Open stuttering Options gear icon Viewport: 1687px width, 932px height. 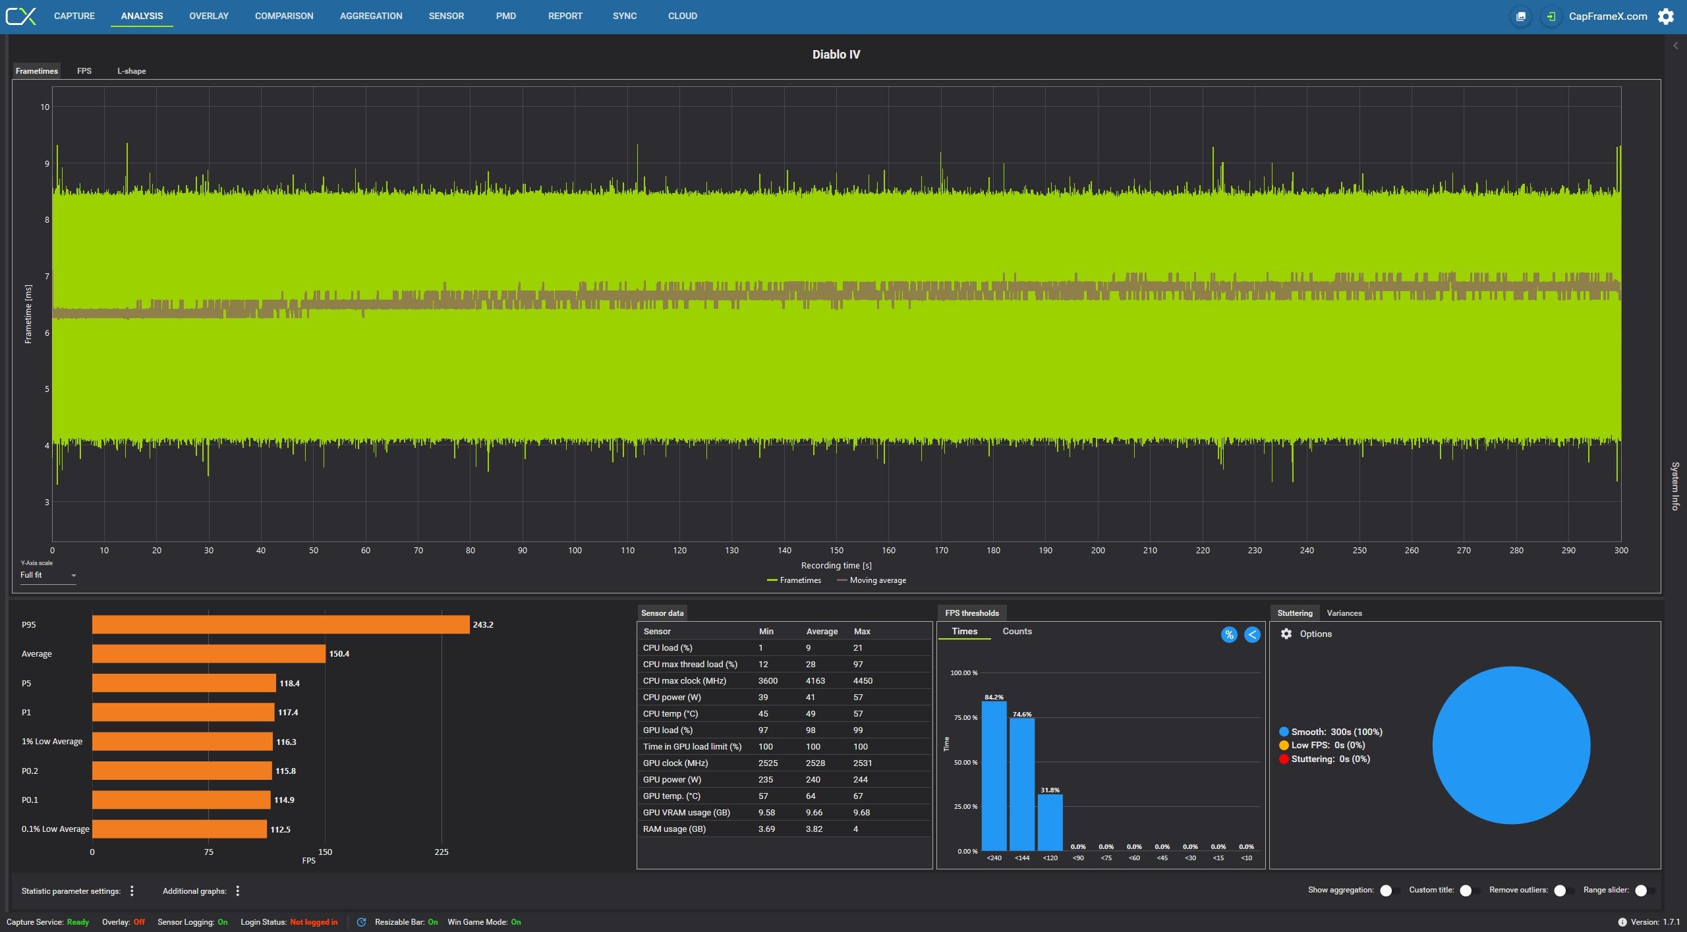pyautogui.click(x=1286, y=634)
